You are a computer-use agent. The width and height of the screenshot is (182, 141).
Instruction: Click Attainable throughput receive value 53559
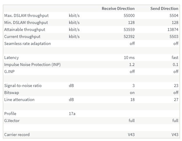tap(129, 29)
